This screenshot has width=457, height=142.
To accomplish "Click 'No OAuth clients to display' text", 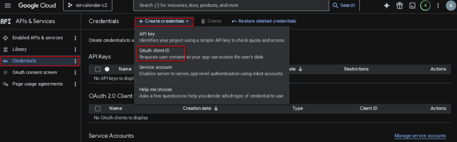I will coord(121,118).
